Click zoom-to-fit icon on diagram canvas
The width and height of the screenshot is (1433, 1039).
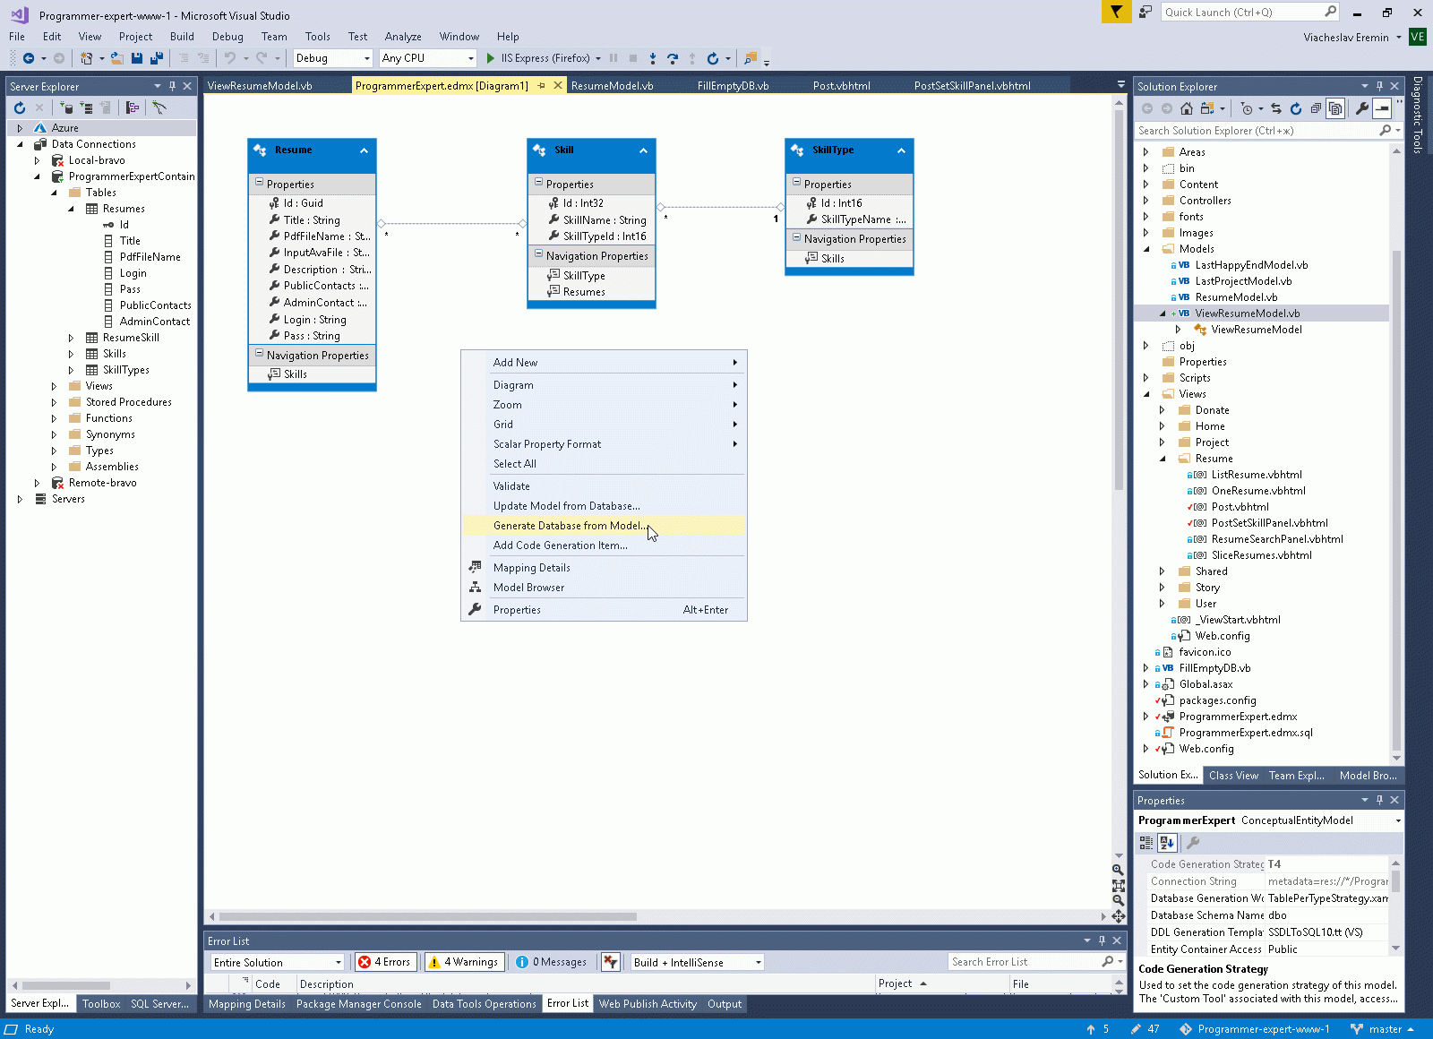pos(1119,885)
